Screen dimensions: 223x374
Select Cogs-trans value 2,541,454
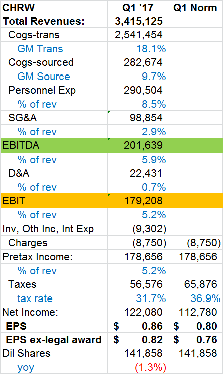[x=139, y=35]
